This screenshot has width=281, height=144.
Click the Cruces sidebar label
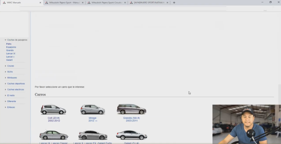11,66
